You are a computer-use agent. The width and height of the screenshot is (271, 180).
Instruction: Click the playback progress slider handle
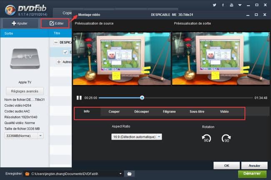[142, 98]
